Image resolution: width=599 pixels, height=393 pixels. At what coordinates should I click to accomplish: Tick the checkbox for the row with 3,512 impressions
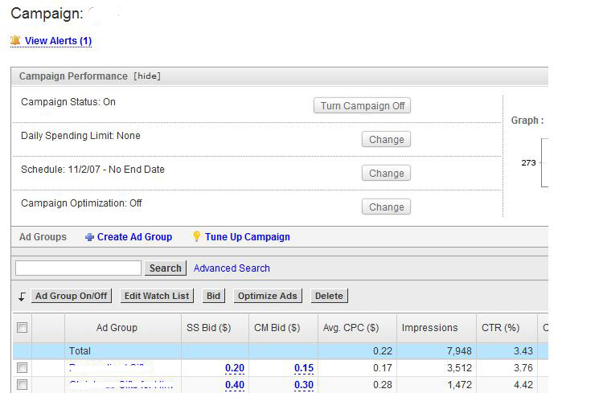(x=23, y=368)
